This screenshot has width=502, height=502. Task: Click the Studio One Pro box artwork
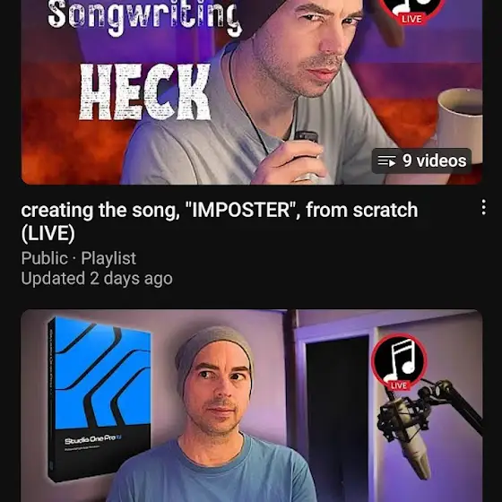pos(100,399)
